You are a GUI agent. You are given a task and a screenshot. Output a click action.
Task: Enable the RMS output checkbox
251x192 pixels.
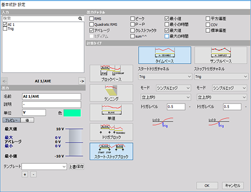tap(92, 19)
